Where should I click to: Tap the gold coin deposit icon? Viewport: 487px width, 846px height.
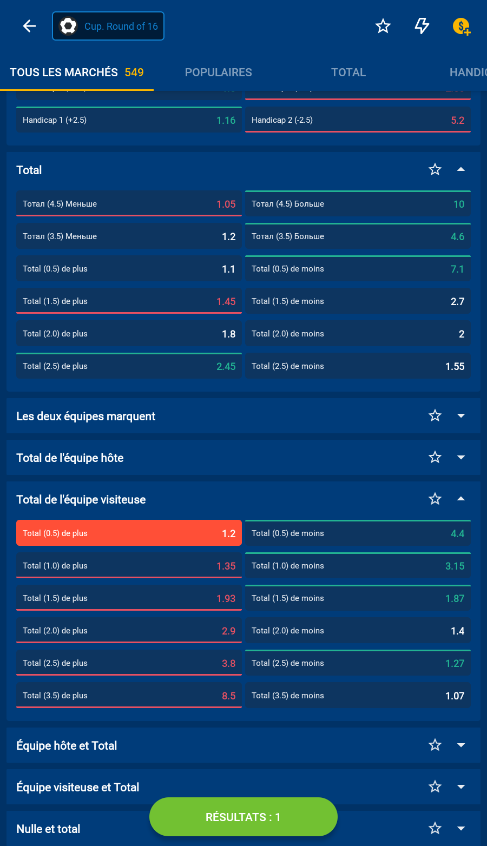click(461, 26)
